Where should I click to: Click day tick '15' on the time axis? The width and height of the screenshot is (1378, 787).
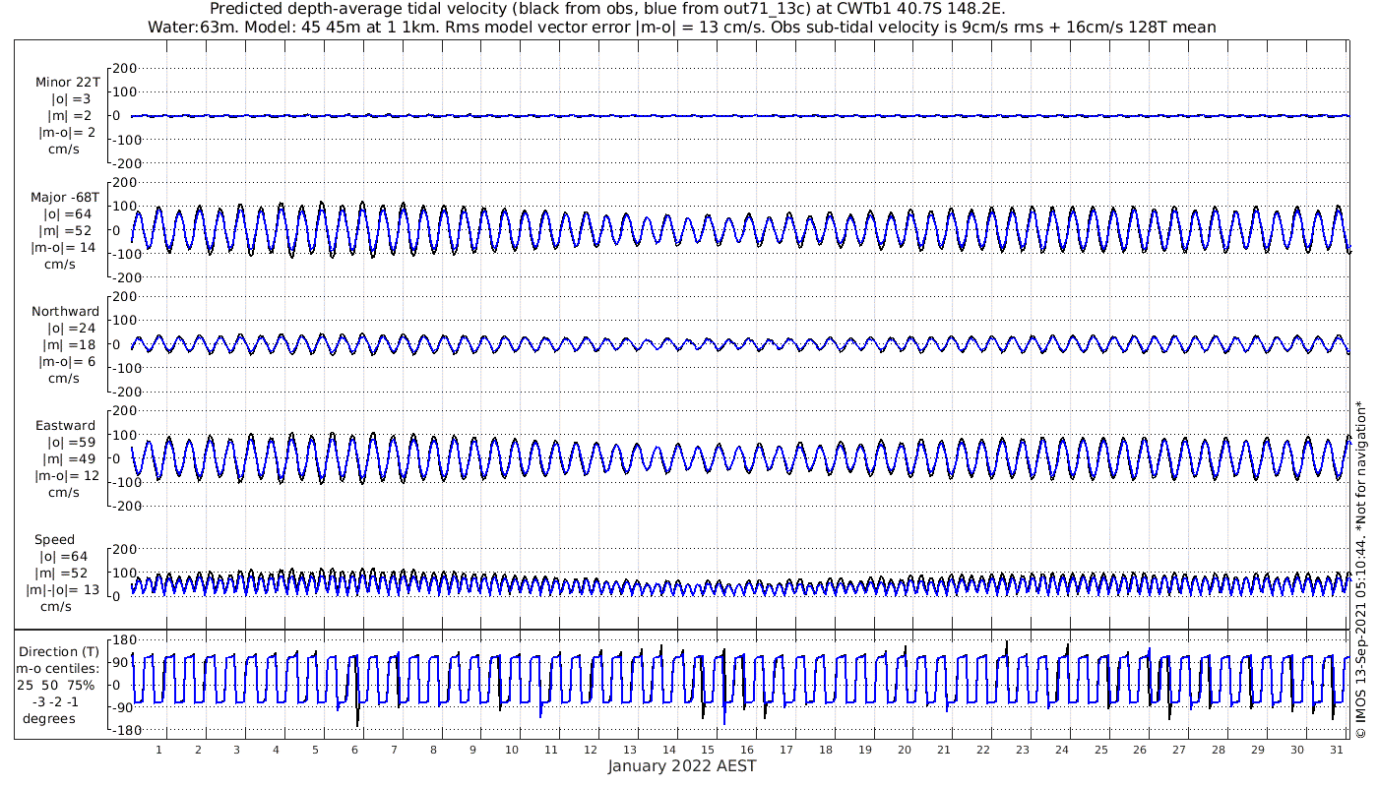pyautogui.click(x=708, y=750)
